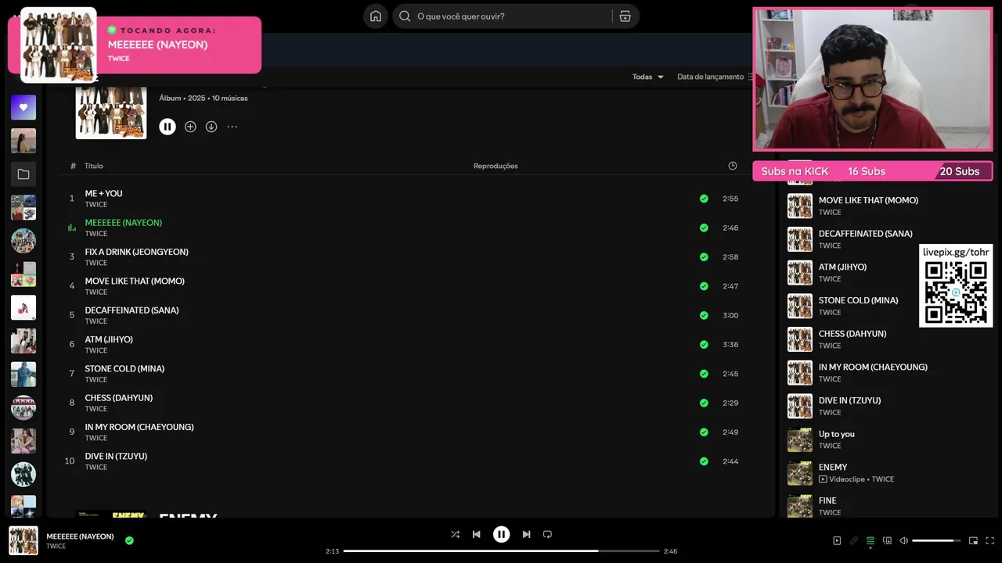Click the album cover in the player bar

(23, 540)
